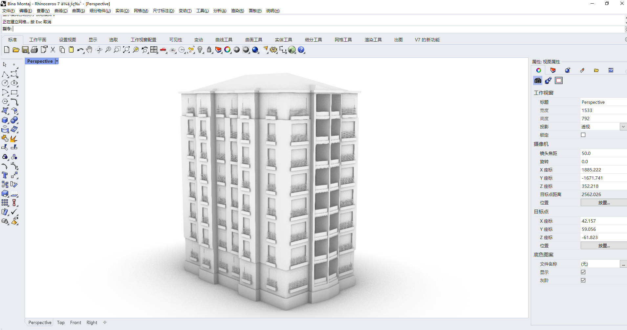Viewport: 627px width, 330px height.
Task: Click the Rectangular Array grid icon
Action: click(x=5, y=203)
